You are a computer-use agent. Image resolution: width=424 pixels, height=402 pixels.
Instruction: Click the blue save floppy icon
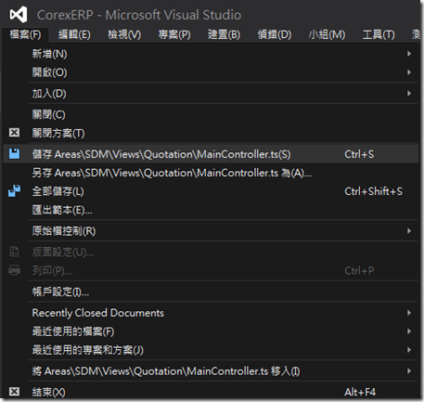14,154
